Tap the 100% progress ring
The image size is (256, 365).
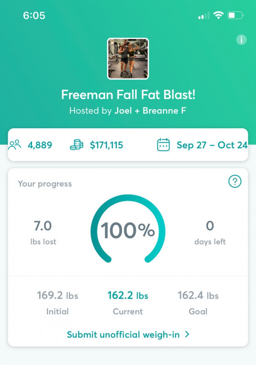pyautogui.click(x=128, y=229)
